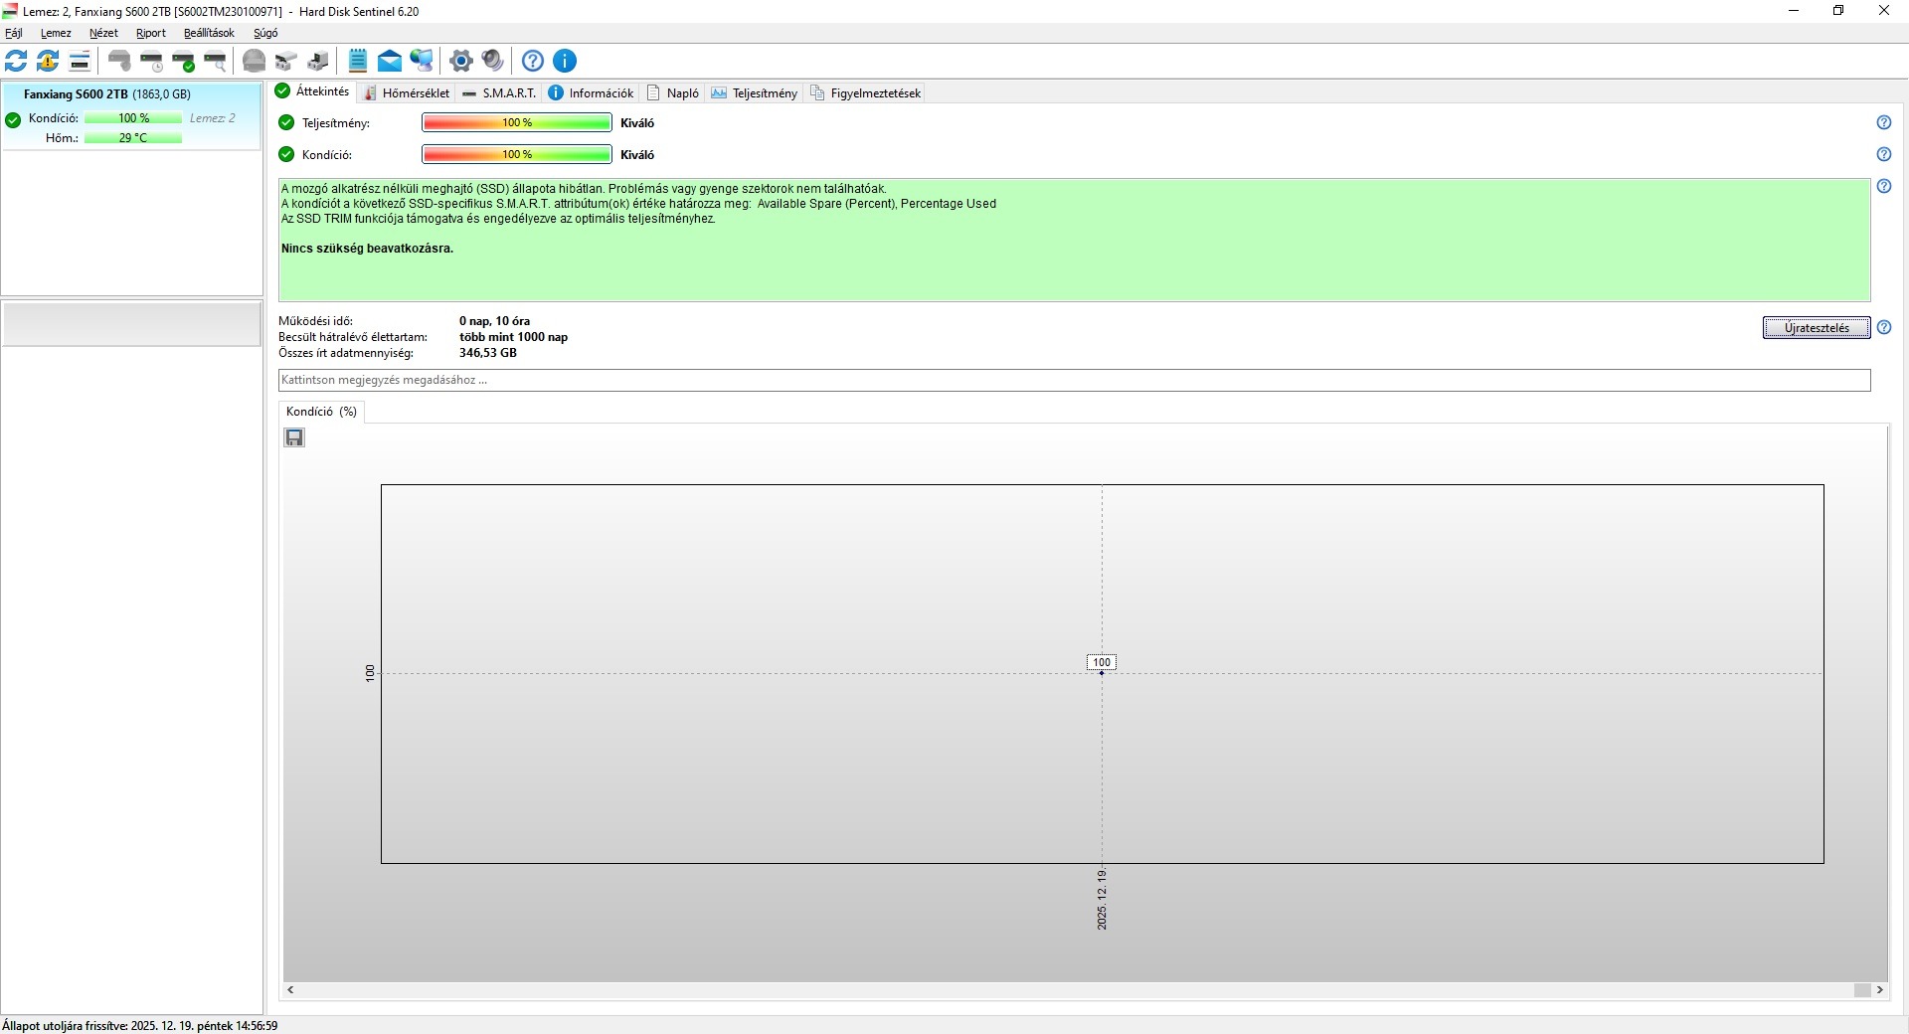Click the help icon beside Kondíció bar
The image size is (1909, 1034).
click(x=1884, y=154)
